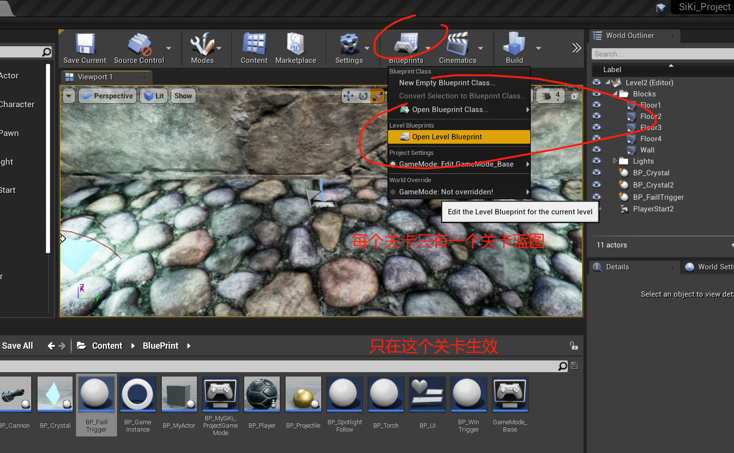
Task: Select the BP_Torch asset
Action: click(x=386, y=394)
